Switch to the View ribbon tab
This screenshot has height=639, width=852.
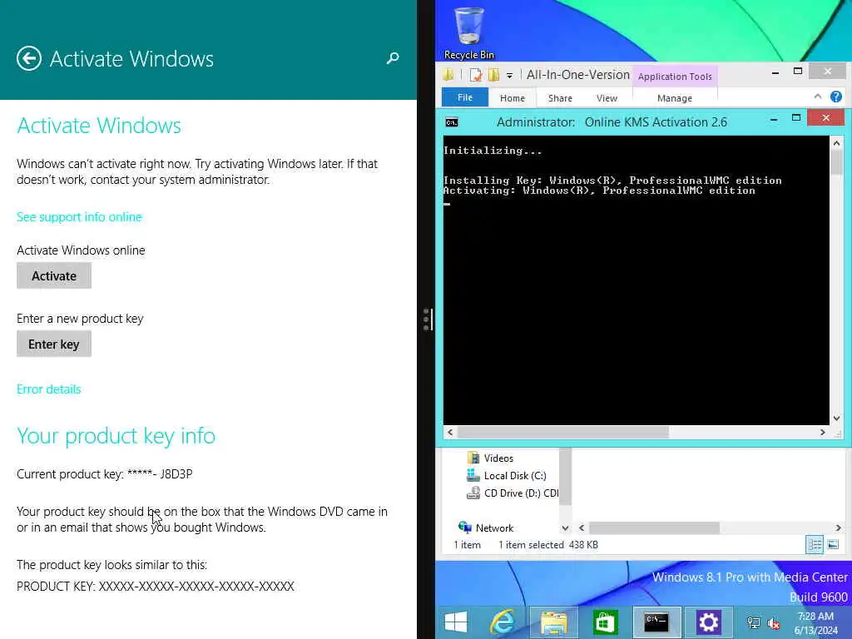pos(607,98)
